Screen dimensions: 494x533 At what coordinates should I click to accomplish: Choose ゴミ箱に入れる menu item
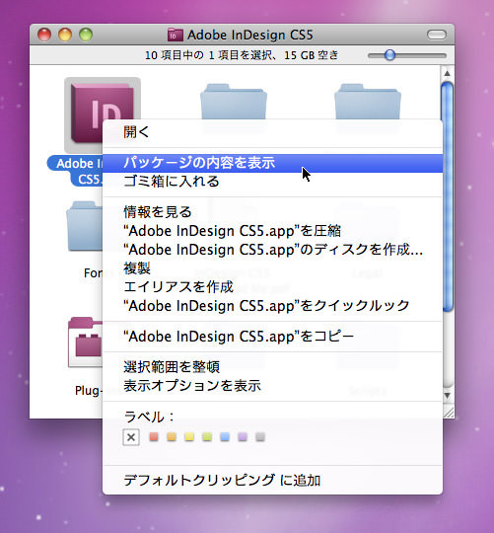pyautogui.click(x=272, y=182)
